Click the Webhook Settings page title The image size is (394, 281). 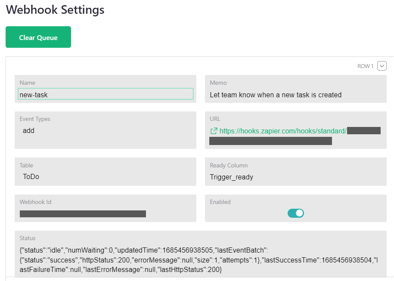tap(55, 10)
